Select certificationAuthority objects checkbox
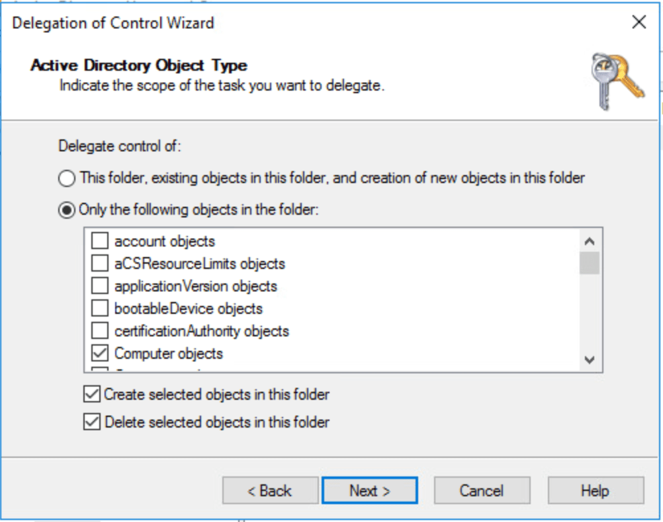Viewport: 663px width, 522px height. click(99, 330)
